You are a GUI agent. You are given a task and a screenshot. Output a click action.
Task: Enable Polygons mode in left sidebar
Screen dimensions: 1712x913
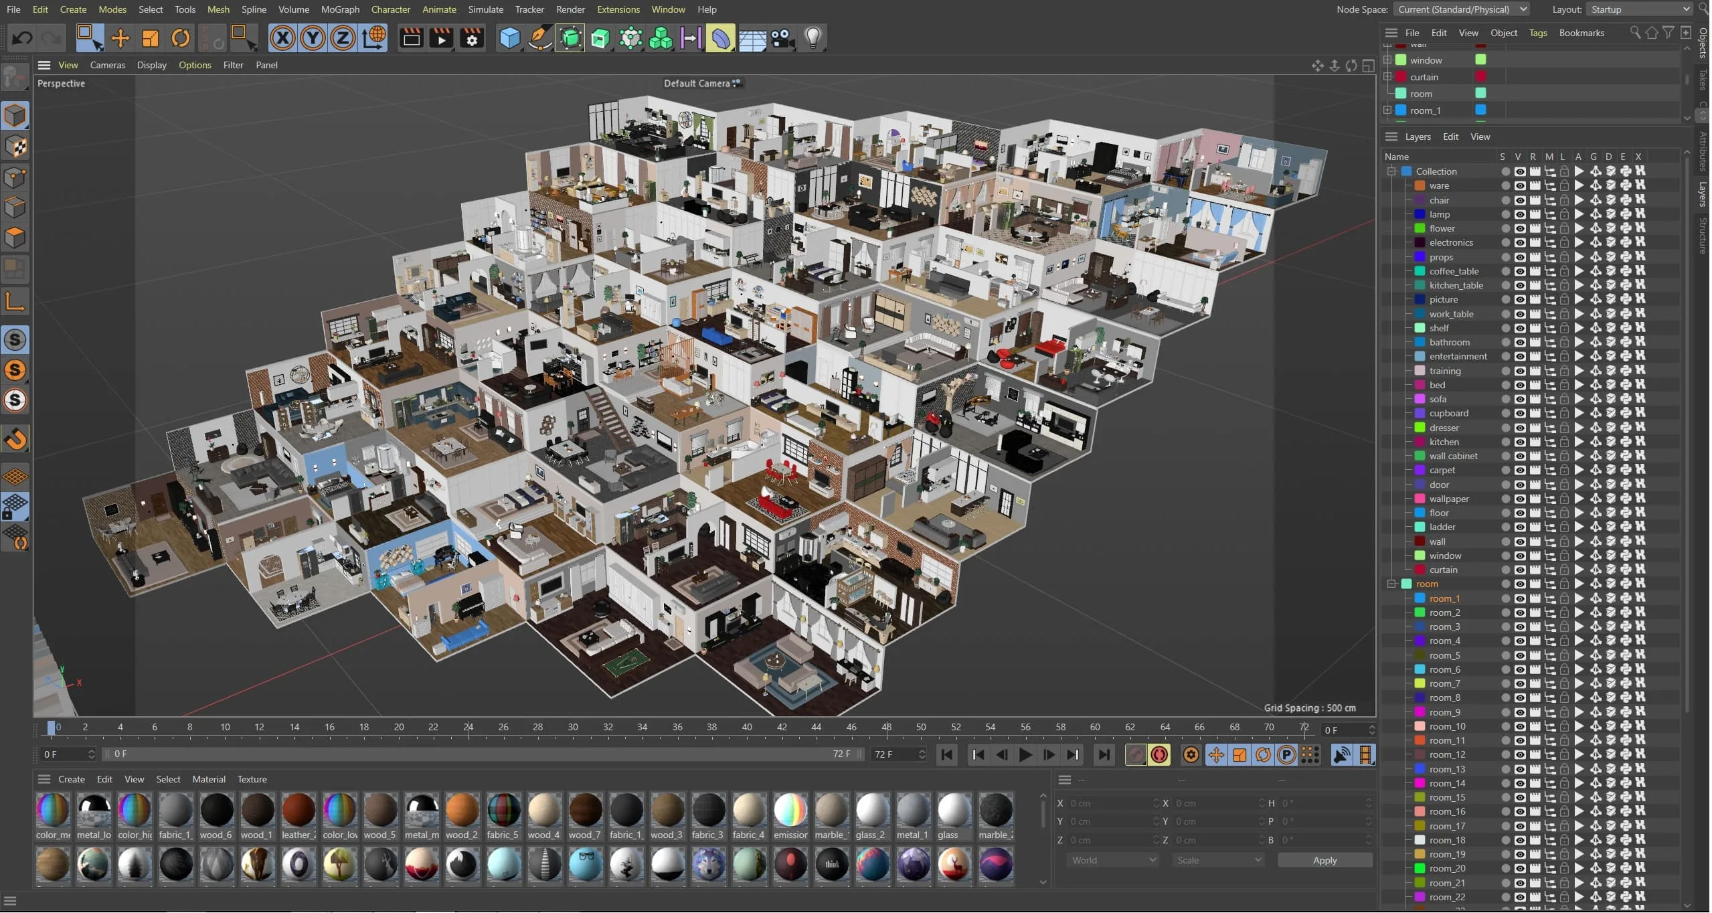coord(15,238)
